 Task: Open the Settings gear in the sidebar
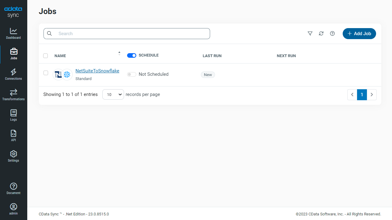pyautogui.click(x=13, y=156)
